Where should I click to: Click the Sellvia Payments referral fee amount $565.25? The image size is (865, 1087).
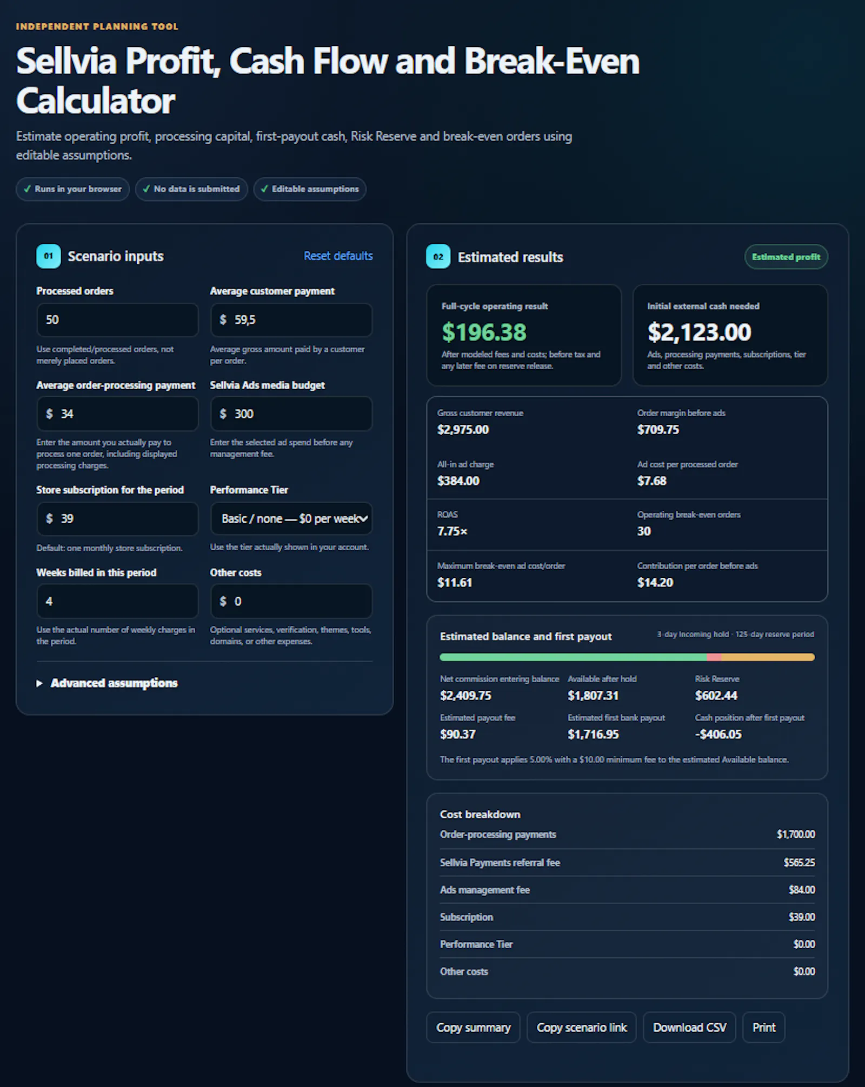pyautogui.click(x=799, y=863)
